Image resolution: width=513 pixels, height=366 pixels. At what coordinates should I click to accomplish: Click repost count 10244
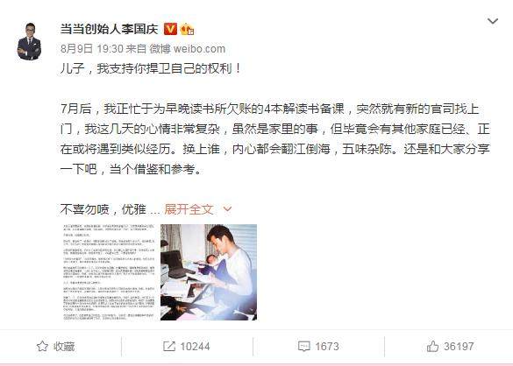195,347
